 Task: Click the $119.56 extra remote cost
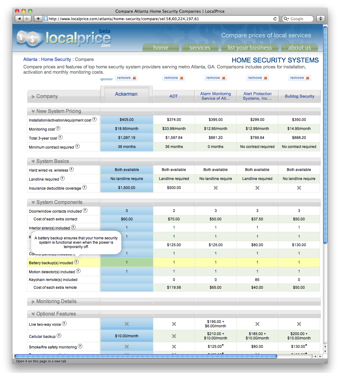click(174, 288)
